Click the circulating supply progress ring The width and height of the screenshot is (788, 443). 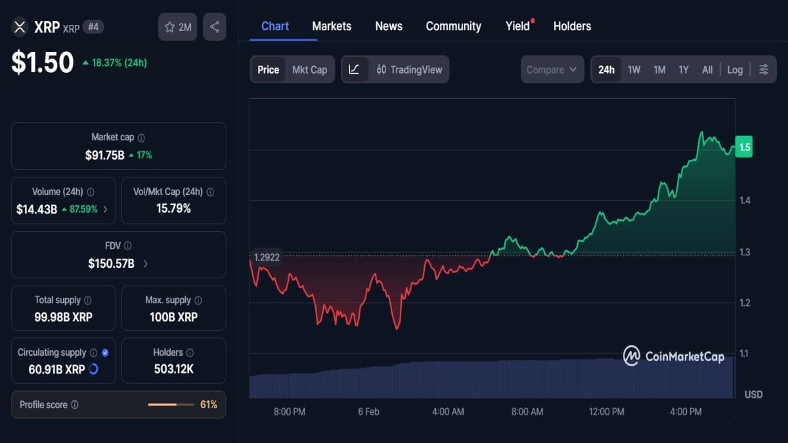click(93, 369)
